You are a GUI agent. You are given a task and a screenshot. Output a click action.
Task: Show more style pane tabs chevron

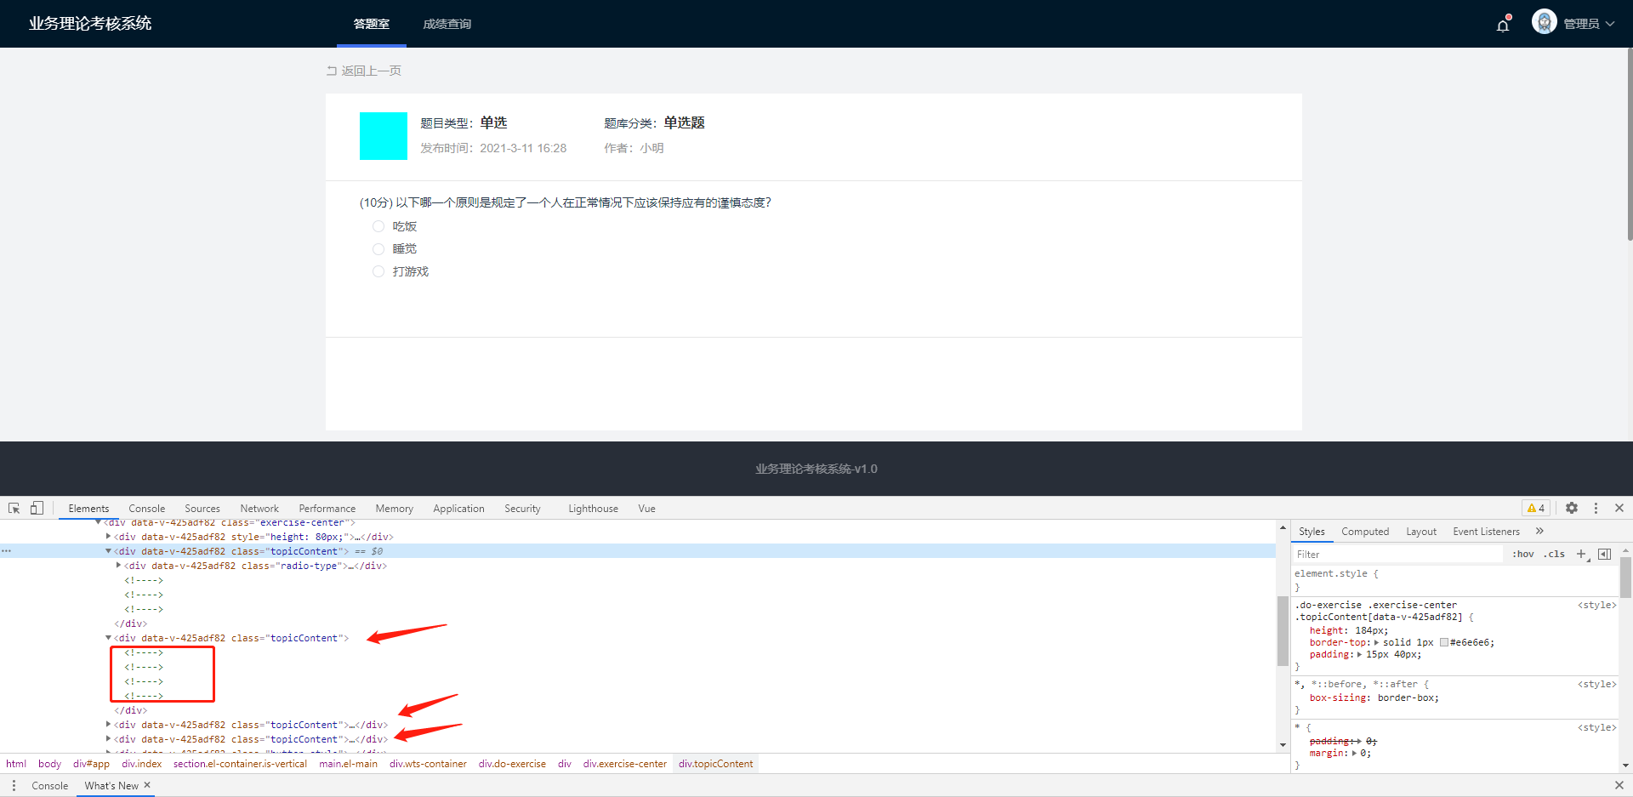pos(1539,531)
